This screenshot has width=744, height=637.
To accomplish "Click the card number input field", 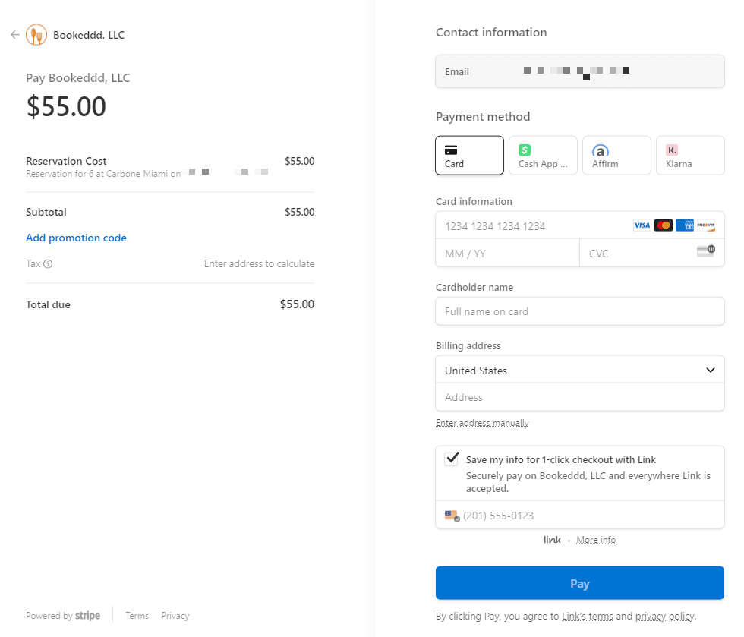I will click(x=531, y=225).
